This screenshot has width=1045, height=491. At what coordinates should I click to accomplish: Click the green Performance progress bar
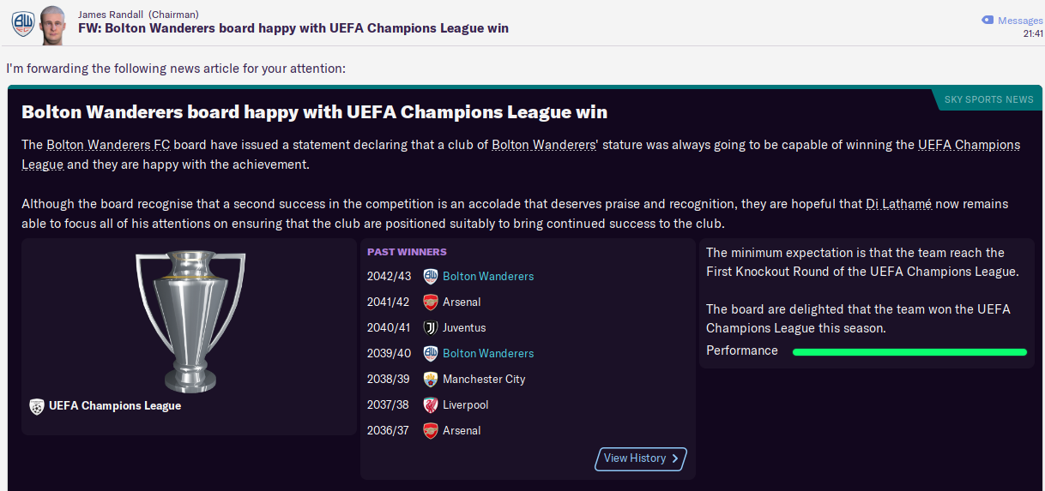coord(909,351)
